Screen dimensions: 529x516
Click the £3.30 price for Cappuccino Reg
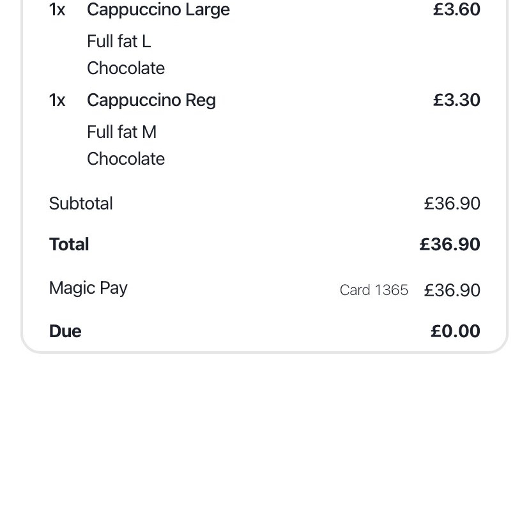pyautogui.click(x=456, y=100)
